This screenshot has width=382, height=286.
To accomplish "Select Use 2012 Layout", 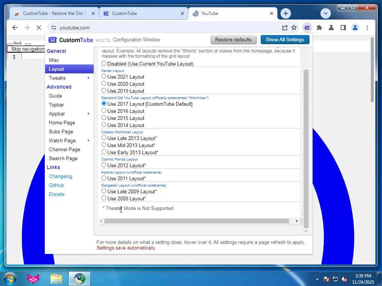I will (x=104, y=165).
